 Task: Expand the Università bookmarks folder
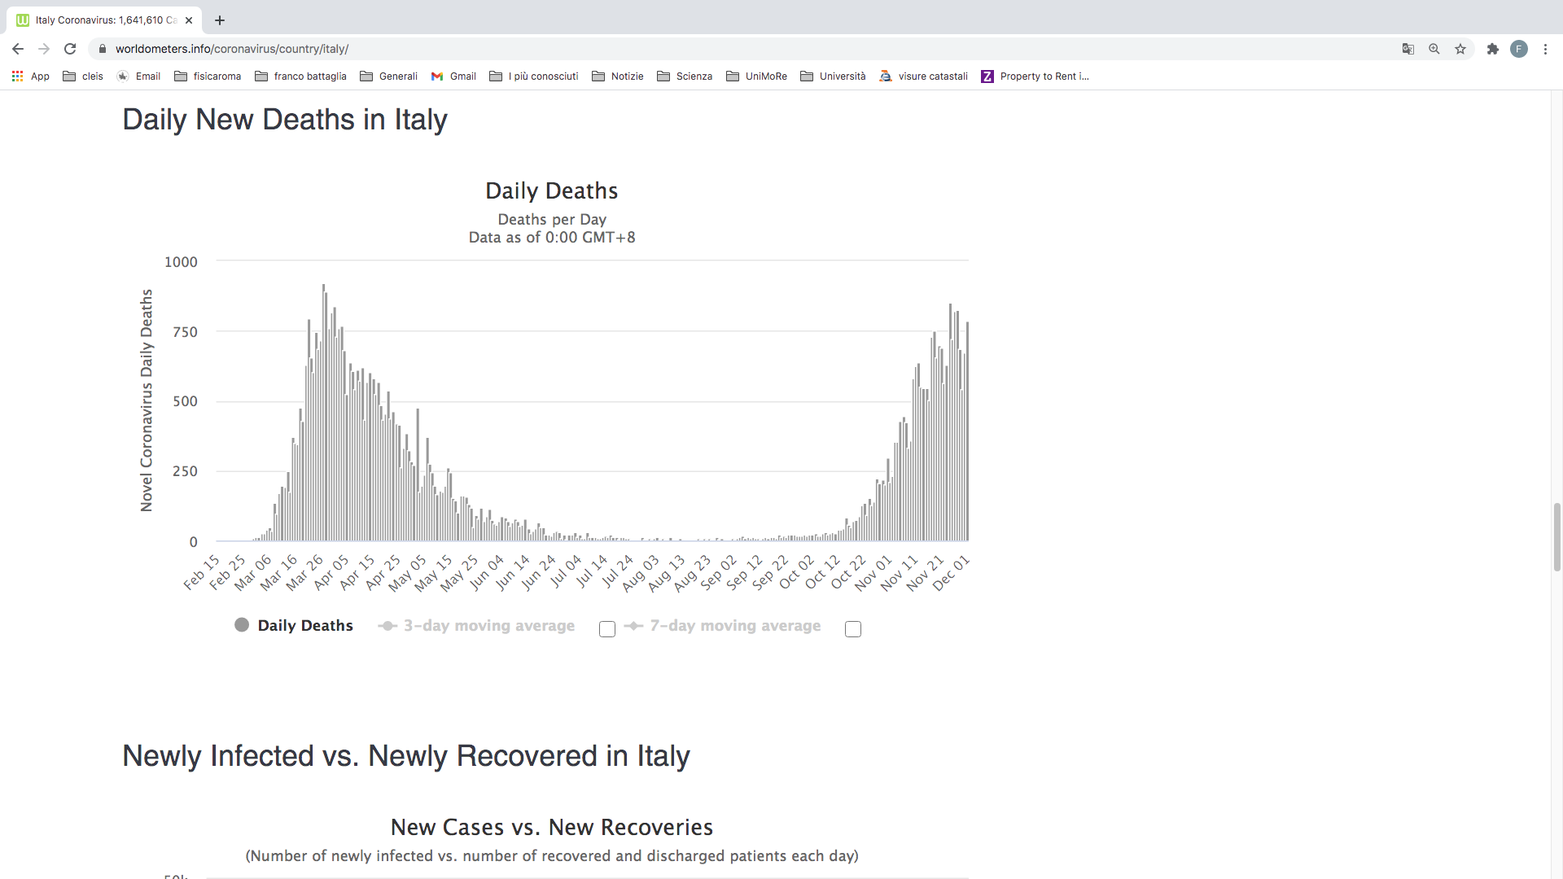pyautogui.click(x=833, y=77)
